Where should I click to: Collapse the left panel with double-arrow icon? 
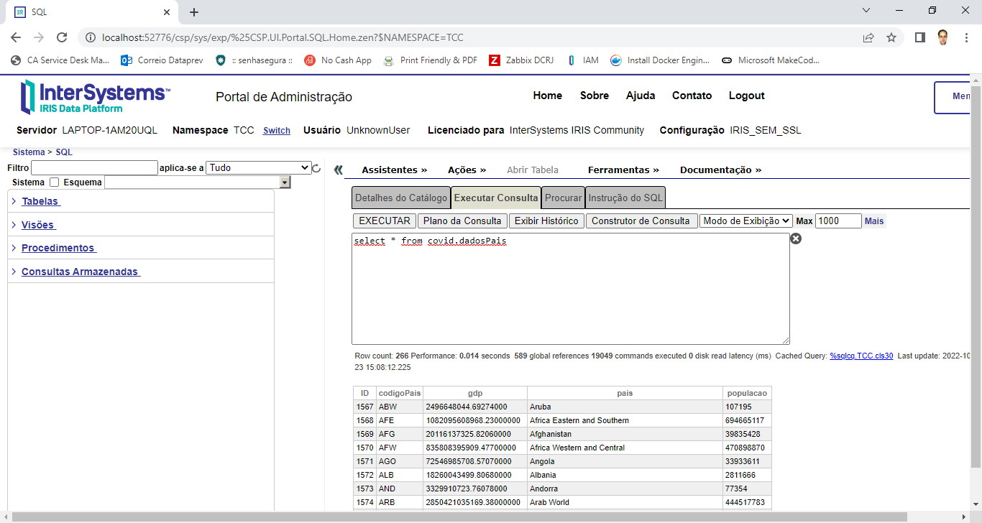[339, 170]
